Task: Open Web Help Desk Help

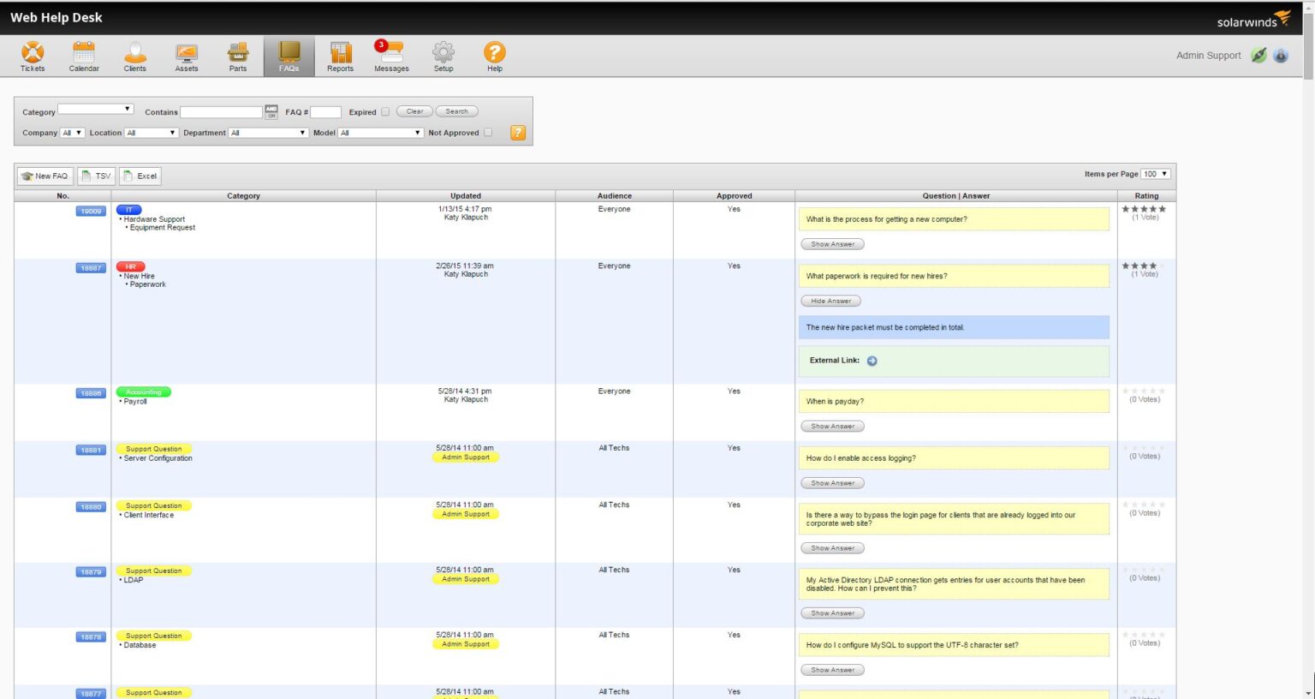Action: pos(494,55)
